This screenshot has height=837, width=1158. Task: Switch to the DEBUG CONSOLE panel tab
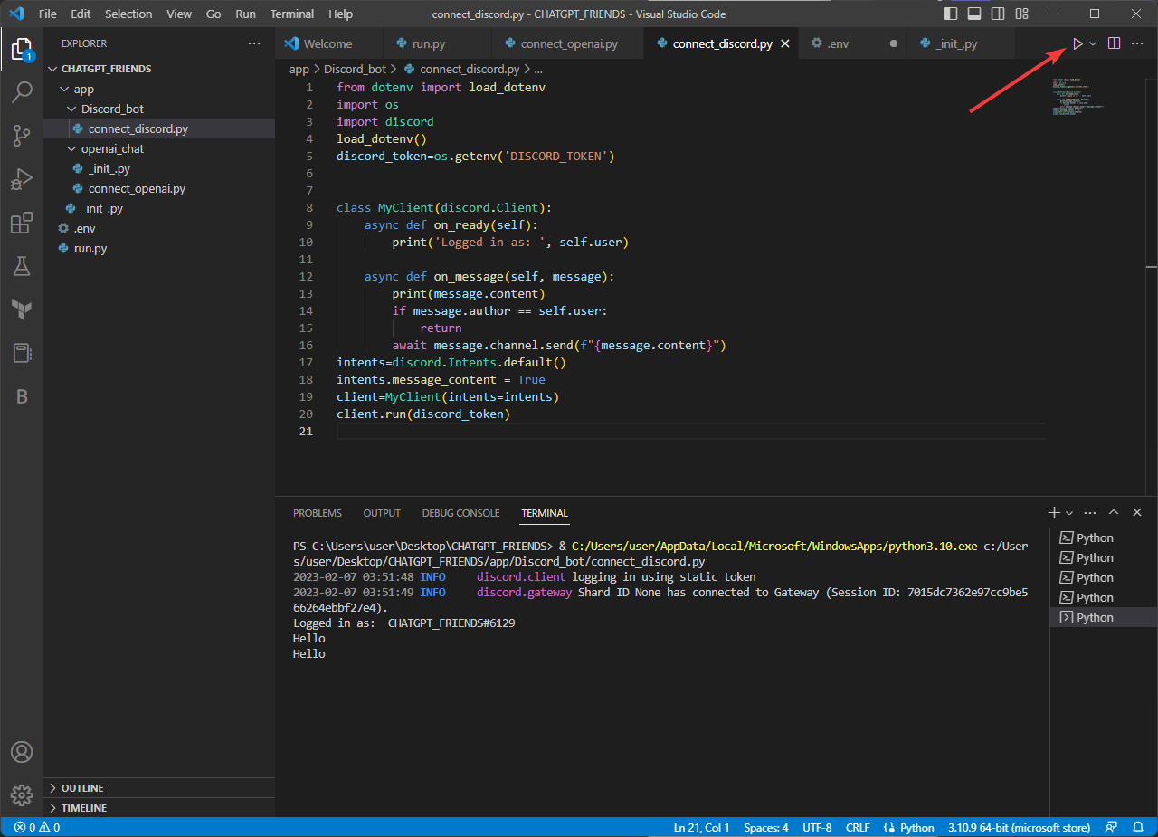coord(460,513)
